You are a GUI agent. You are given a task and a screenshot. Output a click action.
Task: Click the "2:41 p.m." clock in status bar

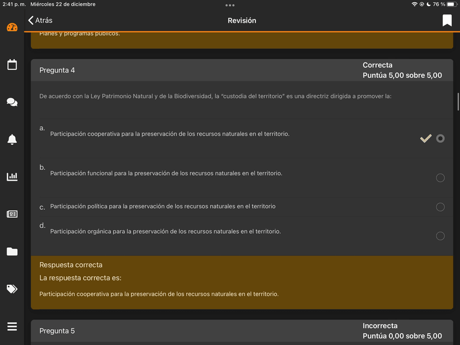point(14,4)
